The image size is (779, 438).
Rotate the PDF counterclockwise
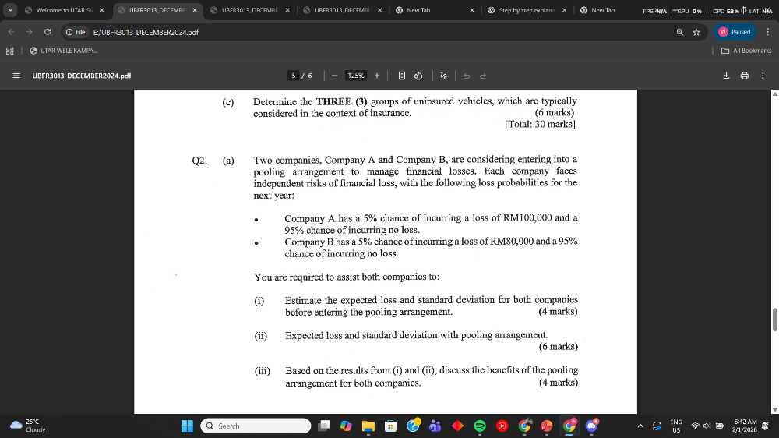pyautogui.click(x=418, y=76)
